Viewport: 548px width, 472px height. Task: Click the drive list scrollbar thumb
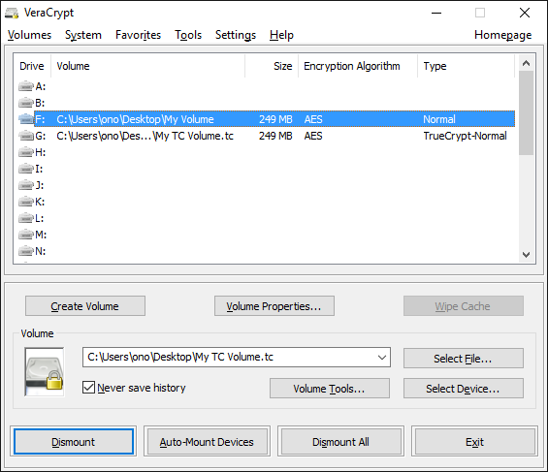526,112
